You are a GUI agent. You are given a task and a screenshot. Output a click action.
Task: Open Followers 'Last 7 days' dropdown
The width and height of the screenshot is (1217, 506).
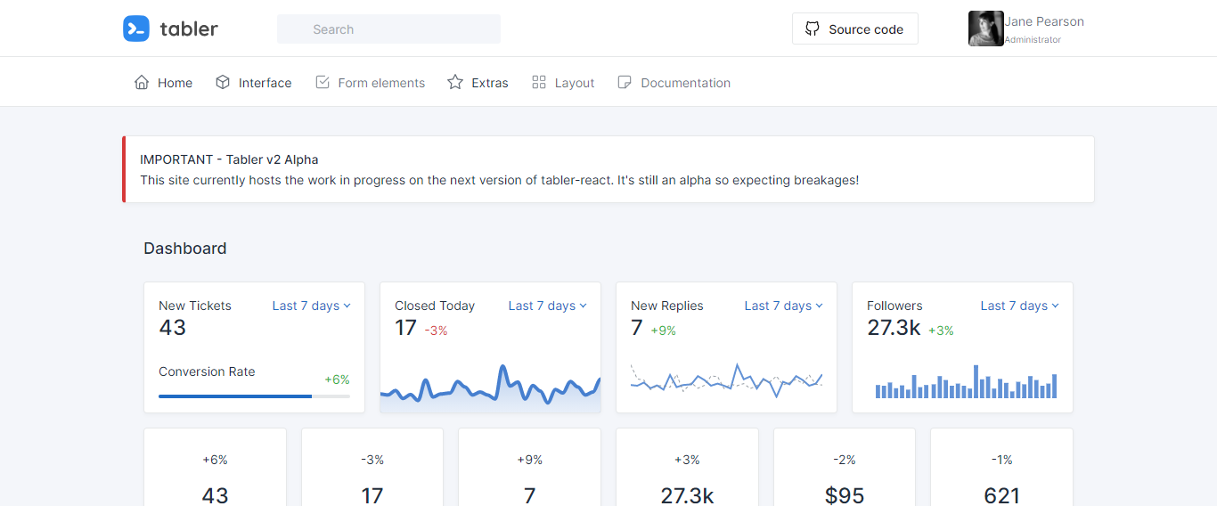pos(1019,306)
